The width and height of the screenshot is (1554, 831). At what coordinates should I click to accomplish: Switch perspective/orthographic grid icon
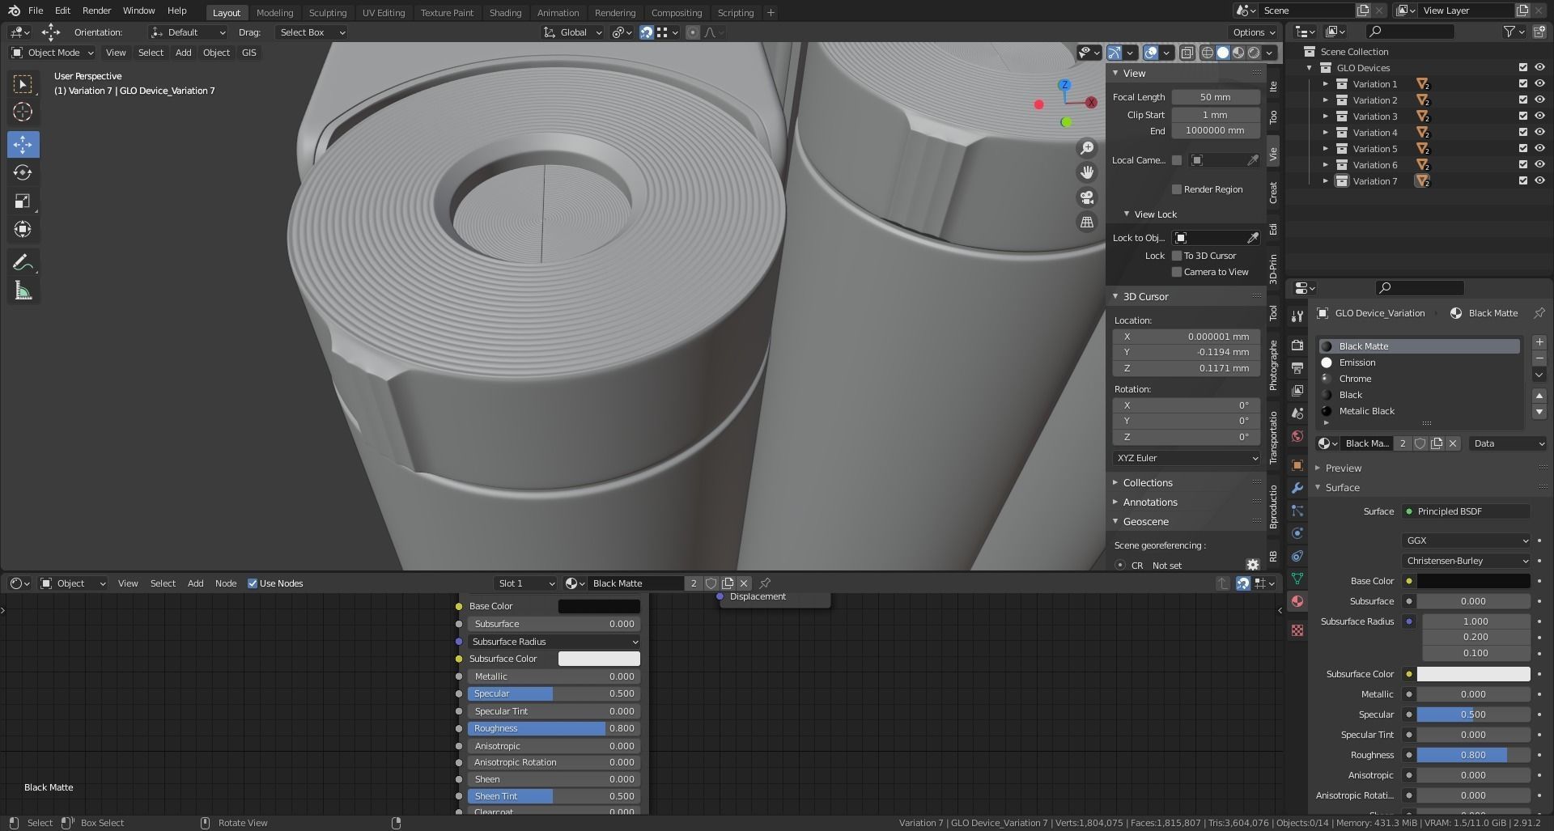pos(1087,222)
